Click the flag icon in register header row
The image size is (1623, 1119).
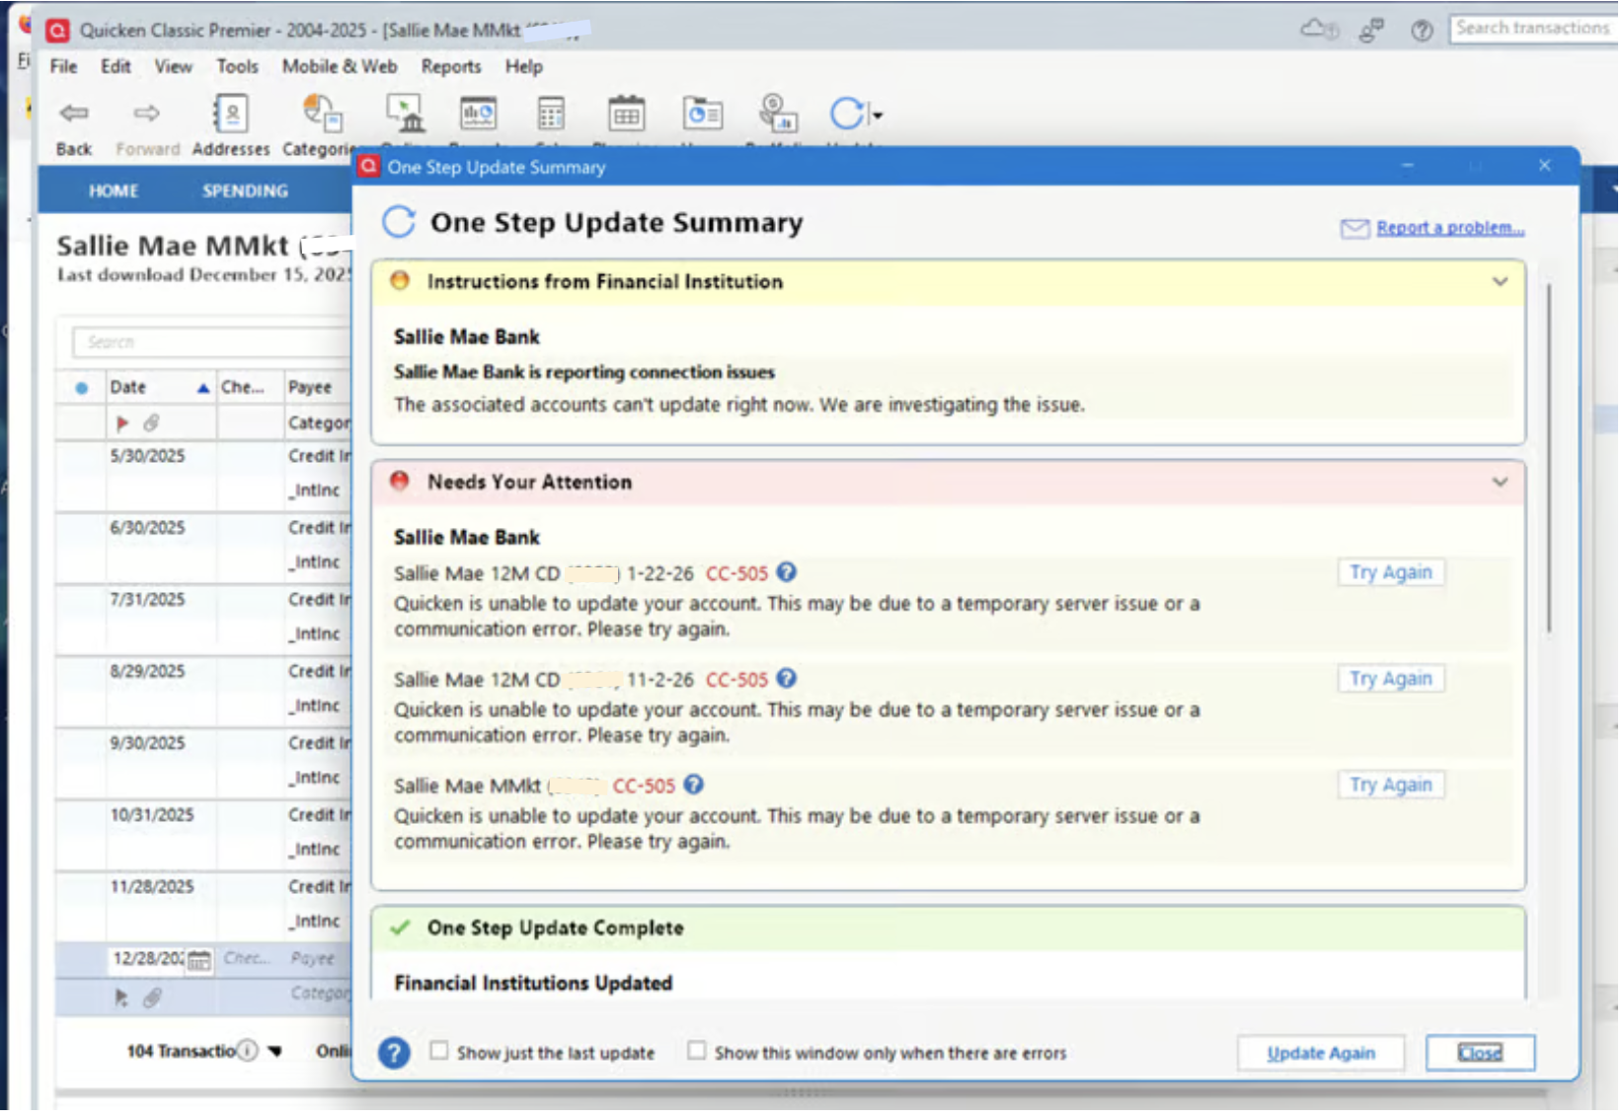pyautogui.click(x=122, y=423)
